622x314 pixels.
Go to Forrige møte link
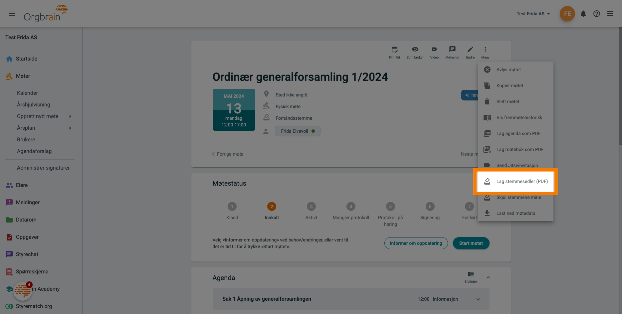228,154
